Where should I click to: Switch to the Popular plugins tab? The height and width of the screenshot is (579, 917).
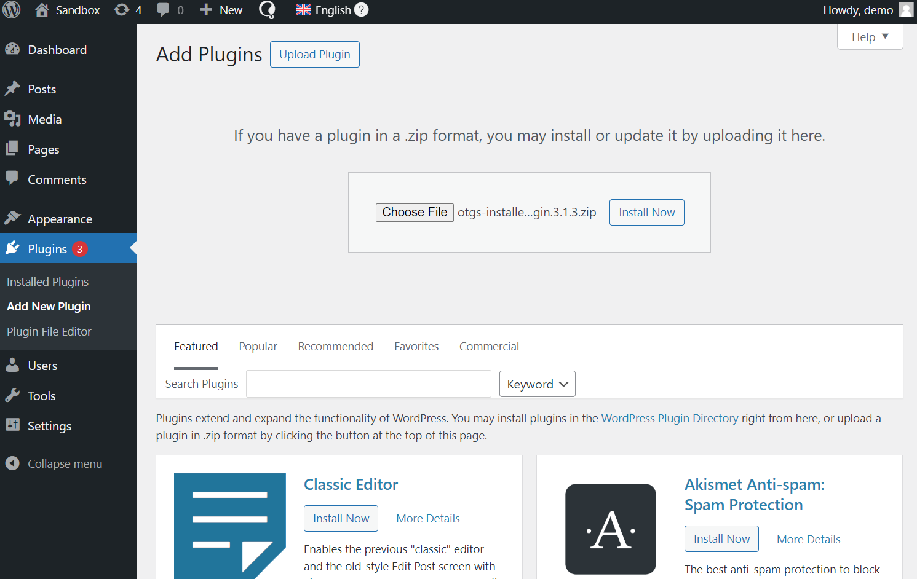(x=258, y=346)
